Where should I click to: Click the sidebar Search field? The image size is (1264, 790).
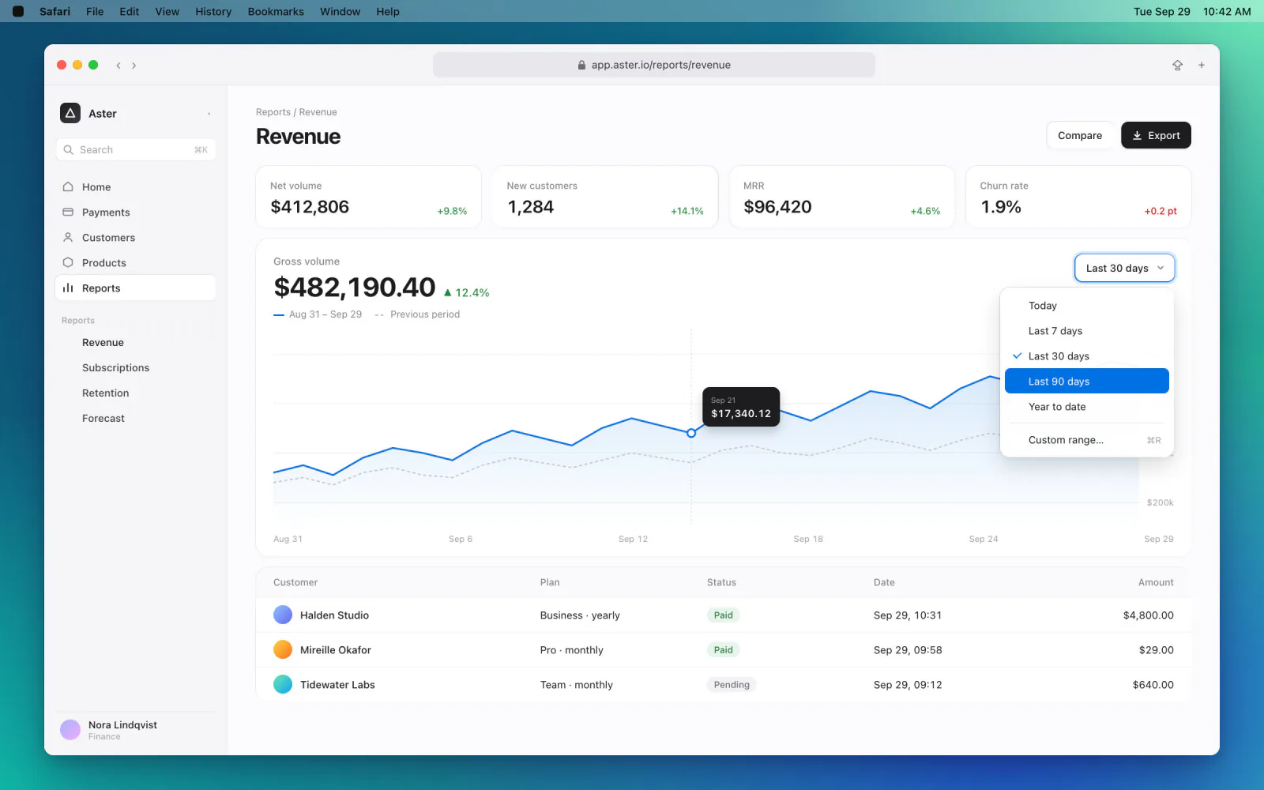(136, 150)
